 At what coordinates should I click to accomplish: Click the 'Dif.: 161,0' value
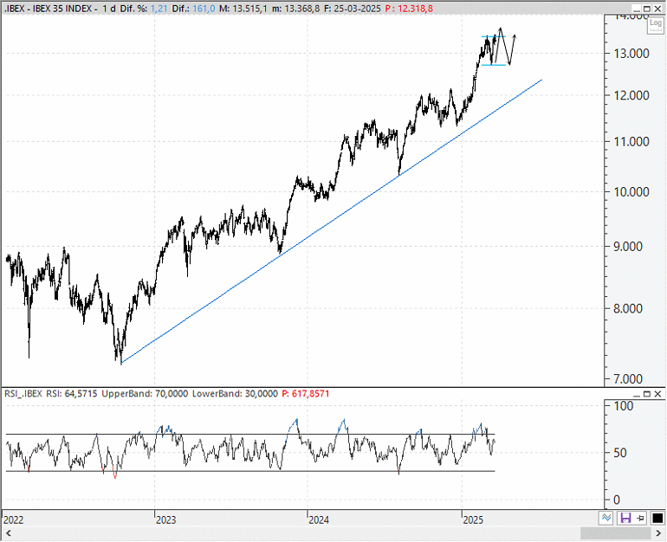point(193,9)
